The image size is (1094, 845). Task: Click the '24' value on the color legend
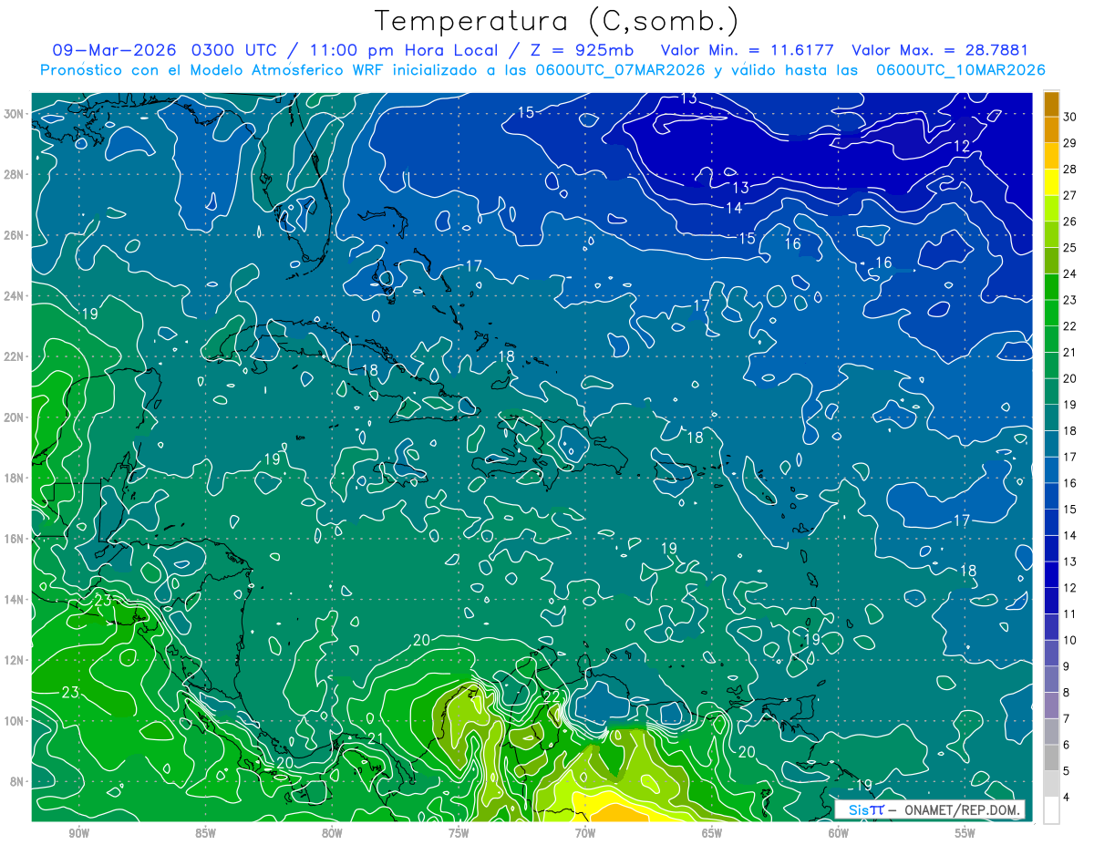point(1070,273)
